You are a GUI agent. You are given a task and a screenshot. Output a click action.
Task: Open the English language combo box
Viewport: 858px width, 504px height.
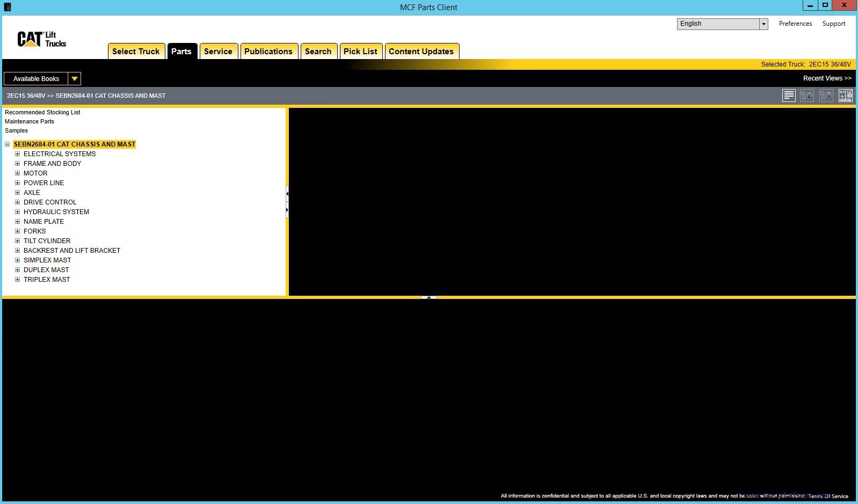pos(722,24)
